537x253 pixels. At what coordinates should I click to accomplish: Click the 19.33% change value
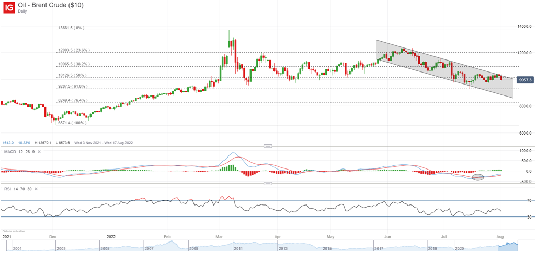coord(25,142)
